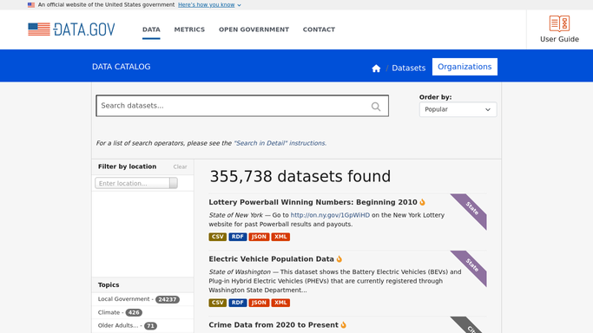Open the User Guide book icon

[559, 23]
